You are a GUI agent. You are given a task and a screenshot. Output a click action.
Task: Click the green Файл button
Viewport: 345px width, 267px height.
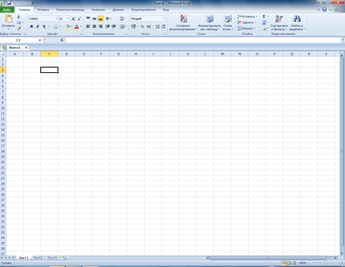click(7, 10)
